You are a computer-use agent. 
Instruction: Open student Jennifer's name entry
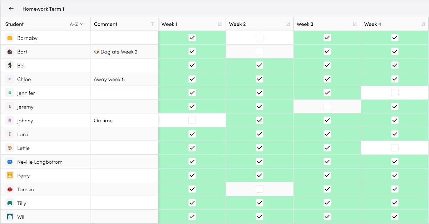(26, 93)
